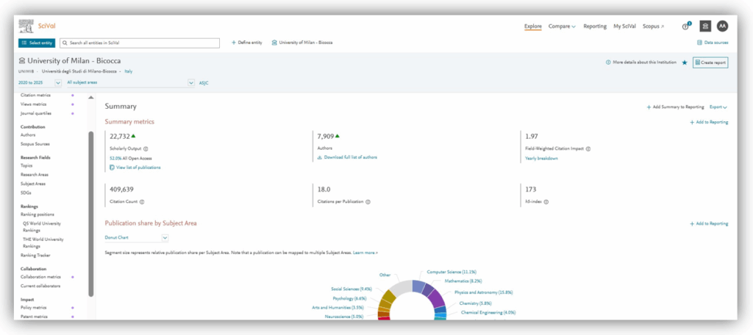This screenshot has height=335, width=753.
Task: Click the purple dot next to Policy metrics
Action: click(x=73, y=308)
